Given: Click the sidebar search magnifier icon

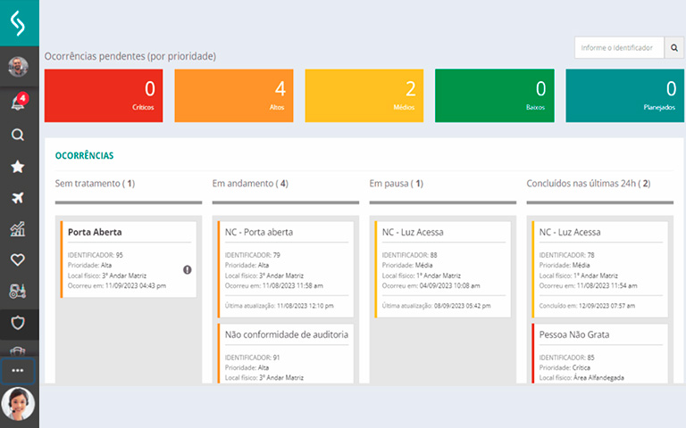Looking at the screenshot, I should click(x=18, y=135).
